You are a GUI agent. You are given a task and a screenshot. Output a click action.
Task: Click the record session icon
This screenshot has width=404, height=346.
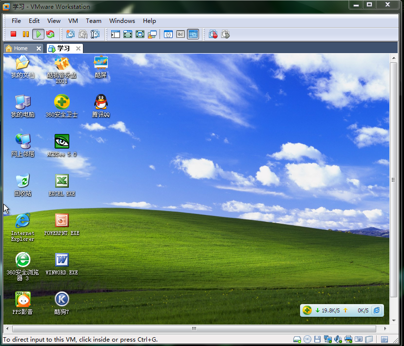213,34
